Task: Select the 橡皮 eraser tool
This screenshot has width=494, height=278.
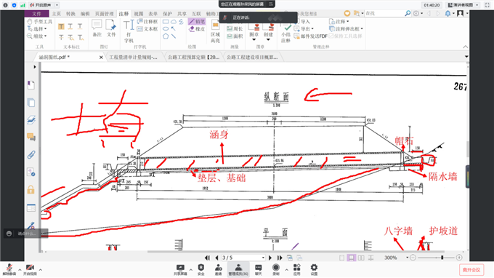Action: pyautogui.click(x=197, y=29)
